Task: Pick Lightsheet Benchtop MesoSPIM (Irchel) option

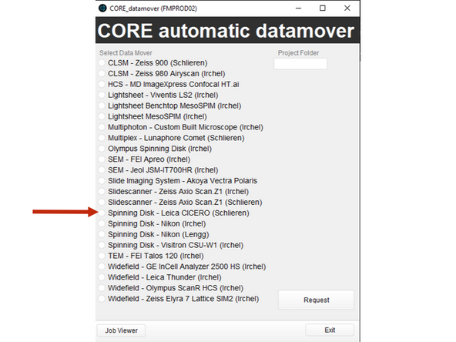Action: pyautogui.click(x=102, y=106)
